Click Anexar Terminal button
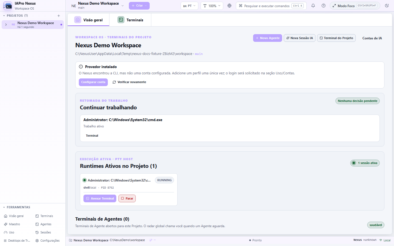This screenshot has width=394, height=246. point(100,198)
